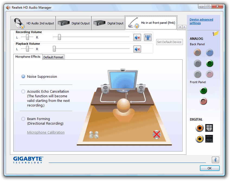Viewport: 230px width, 181px height.
Task: Click the blue back panel jack
Action: point(210,53)
